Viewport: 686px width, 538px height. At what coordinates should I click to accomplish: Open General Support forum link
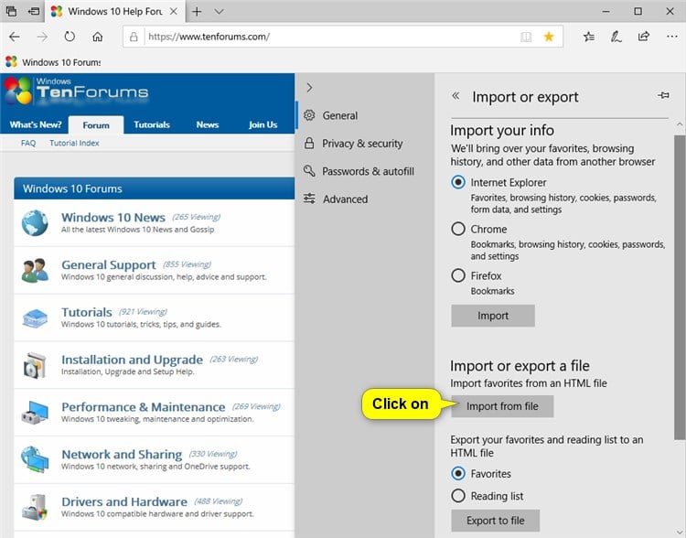click(109, 264)
